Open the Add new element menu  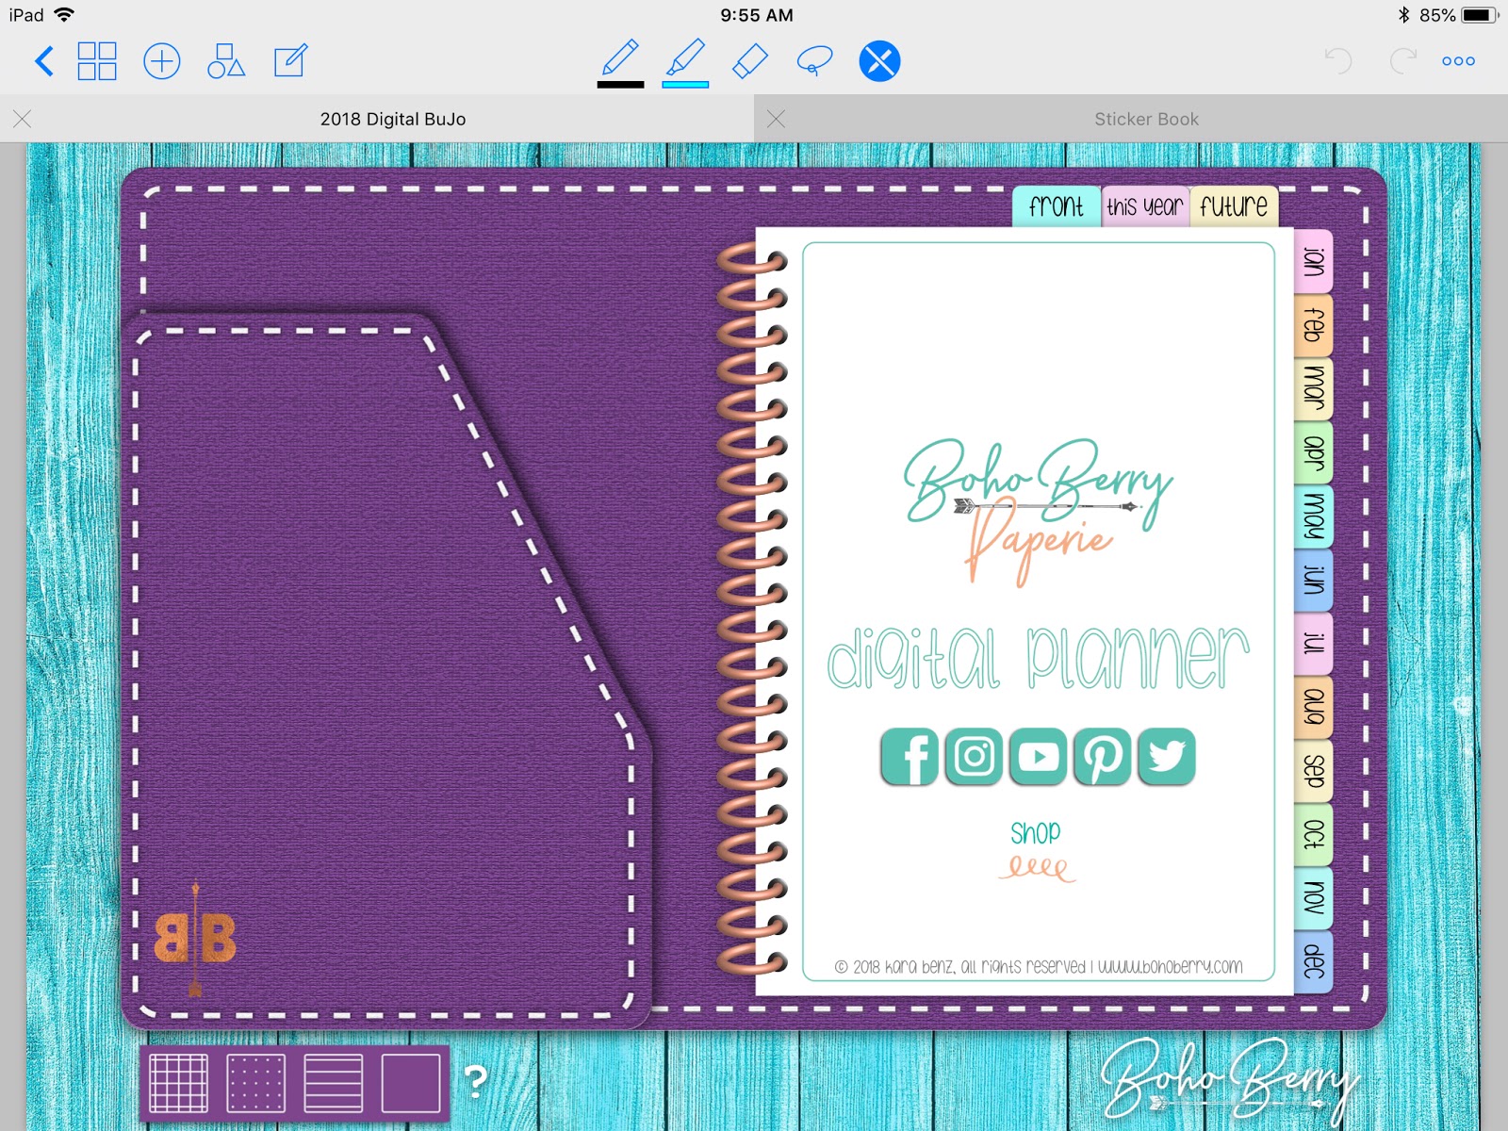(161, 60)
